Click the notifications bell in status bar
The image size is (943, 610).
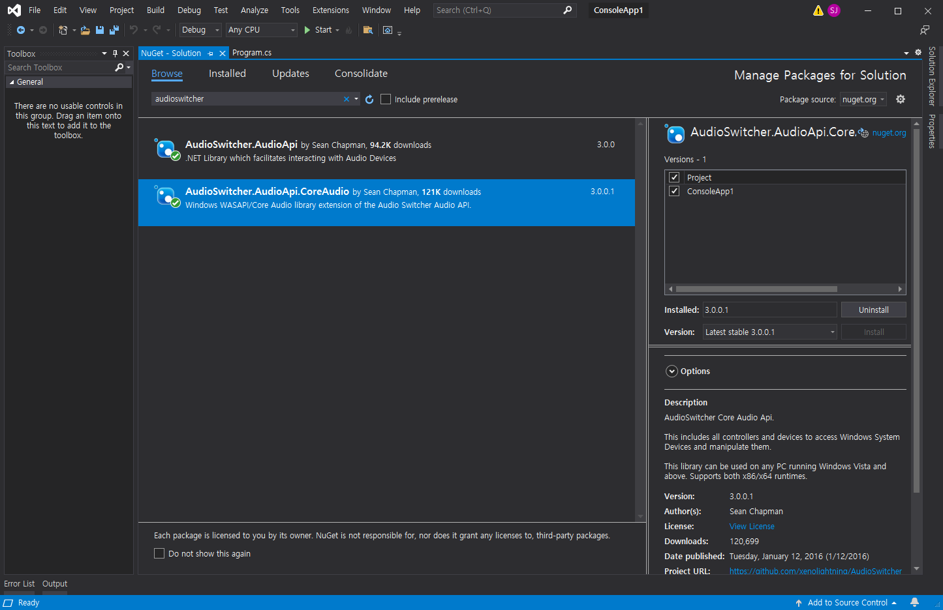[914, 603]
